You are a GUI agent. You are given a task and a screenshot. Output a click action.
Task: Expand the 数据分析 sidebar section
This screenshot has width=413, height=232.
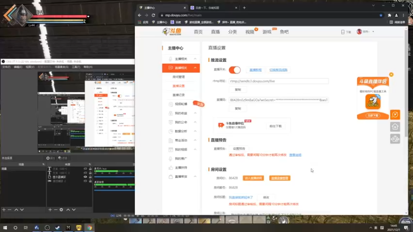click(x=195, y=131)
